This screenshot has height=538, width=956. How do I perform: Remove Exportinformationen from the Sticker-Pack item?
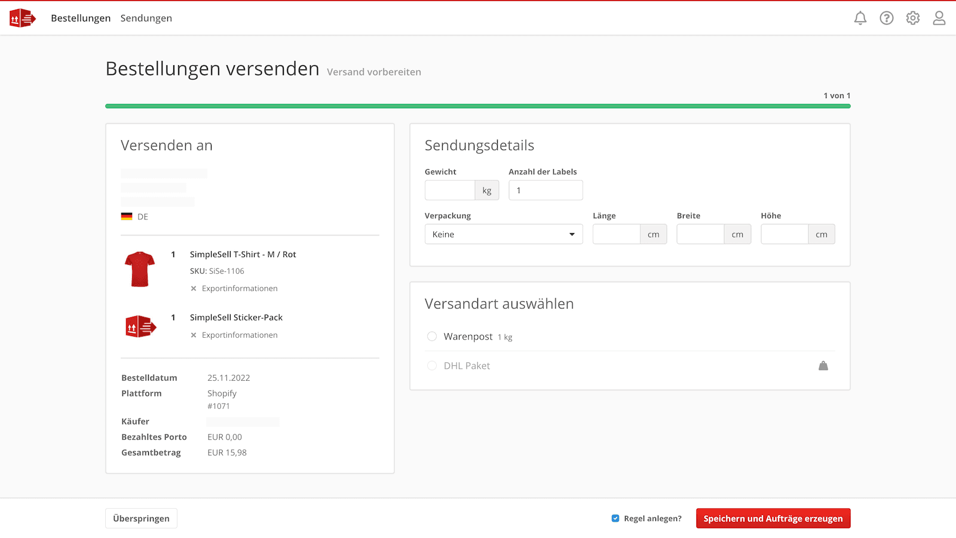click(192, 335)
